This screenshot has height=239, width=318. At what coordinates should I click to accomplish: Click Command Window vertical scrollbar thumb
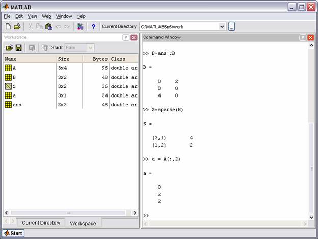[x=311, y=169]
